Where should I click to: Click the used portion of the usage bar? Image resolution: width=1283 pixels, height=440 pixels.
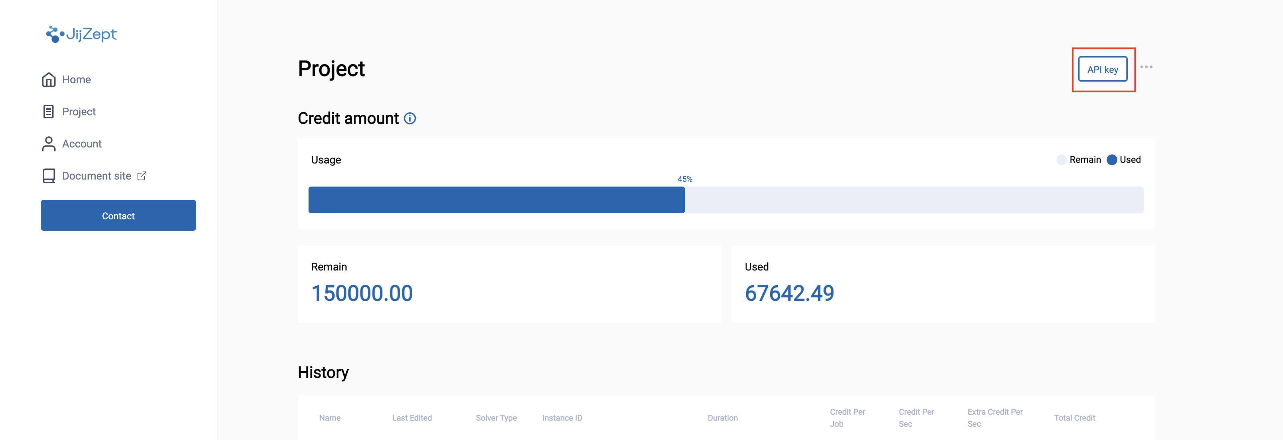coord(497,200)
